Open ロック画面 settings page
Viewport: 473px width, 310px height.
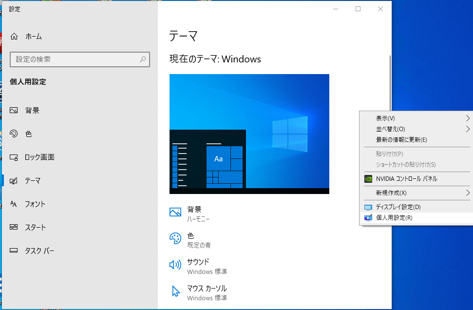pyautogui.click(x=79, y=157)
